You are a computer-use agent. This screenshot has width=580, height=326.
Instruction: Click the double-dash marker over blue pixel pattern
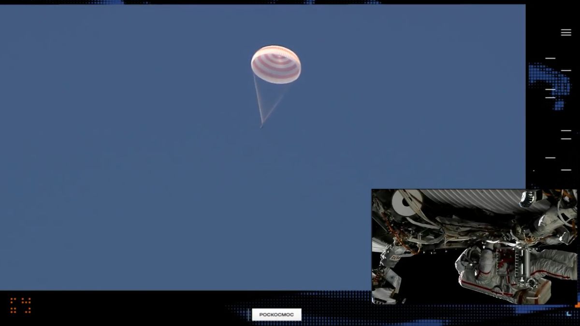tap(550, 93)
